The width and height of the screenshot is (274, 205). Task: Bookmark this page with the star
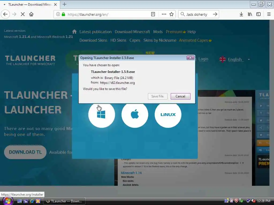172,14
